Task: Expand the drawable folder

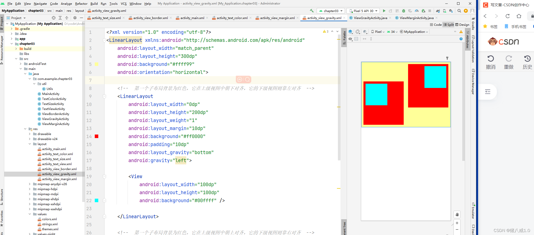Action: point(30,134)
